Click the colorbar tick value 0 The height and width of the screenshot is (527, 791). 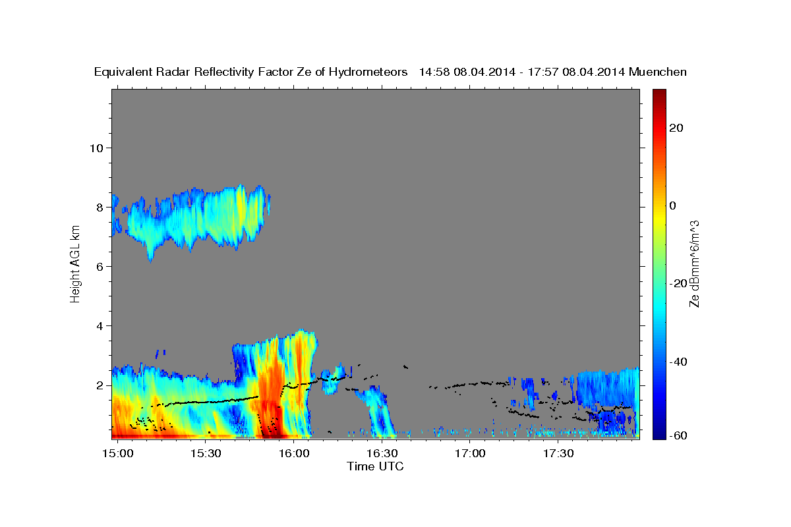pyautogui.click(x=673, y=206)
